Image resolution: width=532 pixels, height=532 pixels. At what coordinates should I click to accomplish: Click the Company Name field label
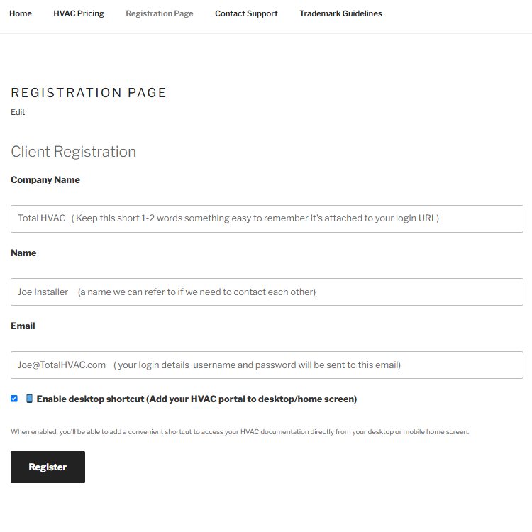45,180
